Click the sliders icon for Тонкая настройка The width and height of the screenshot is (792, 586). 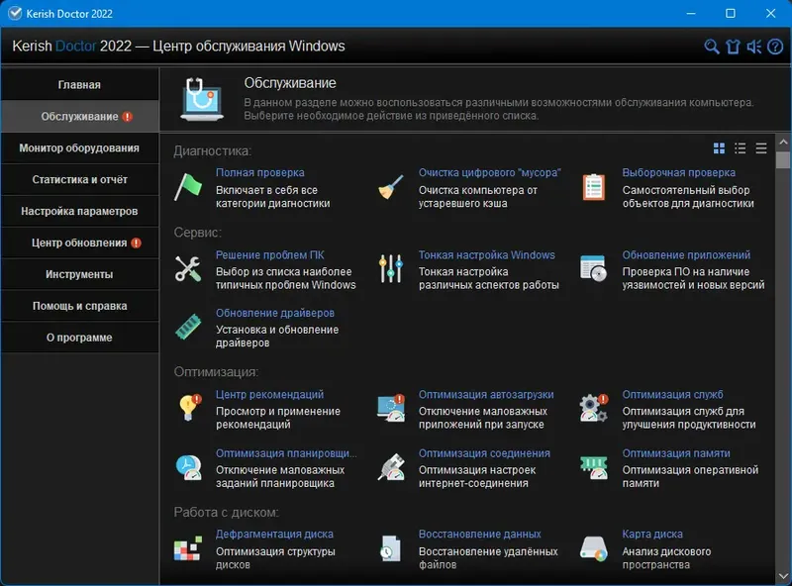(391, 269)
